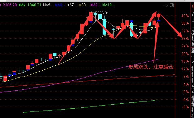
Task: Click the diamond icon above the chart
Action: point(166,5)
